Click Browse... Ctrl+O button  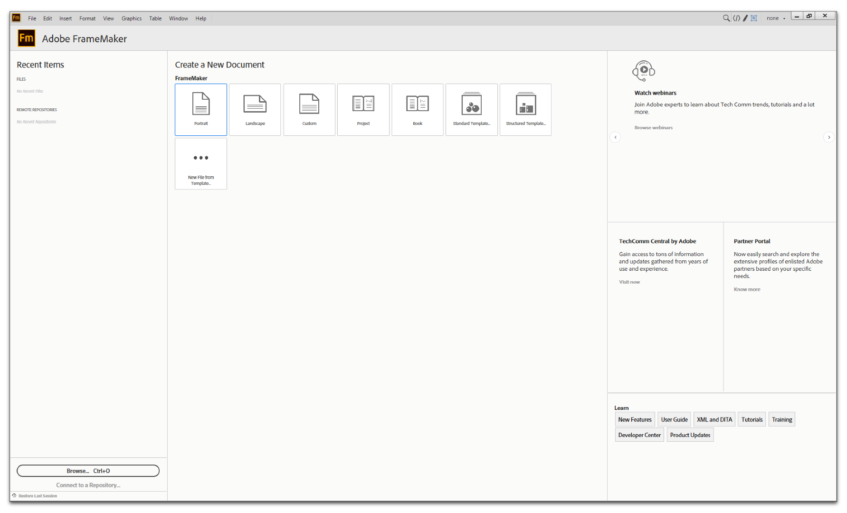click(x=88, y=471)
